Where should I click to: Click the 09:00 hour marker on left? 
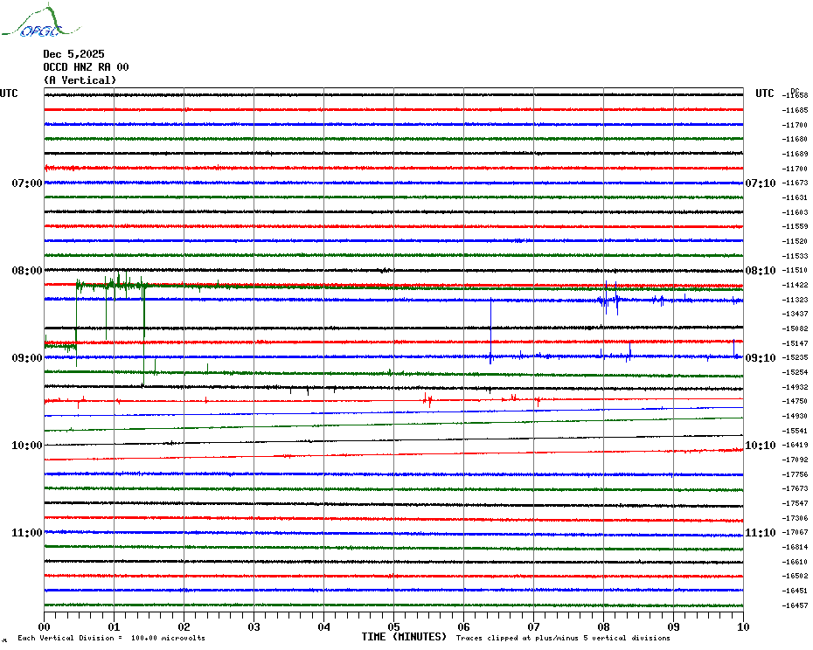[x=26, y=358]
